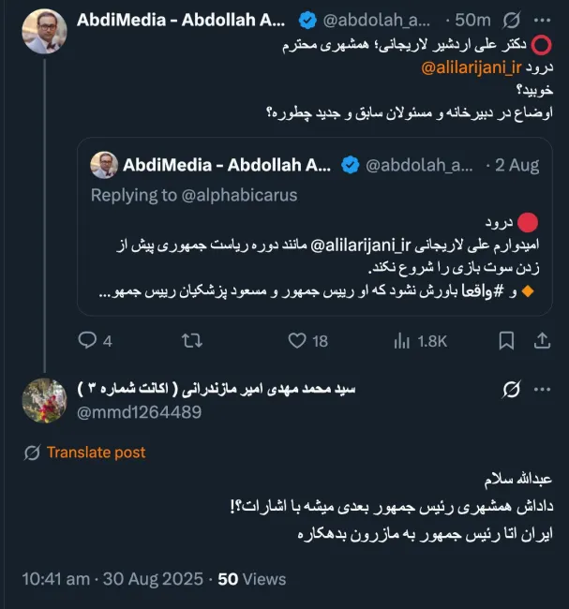Share the AbdiMedia post
The height and width of the screenshot is (609, 569).
(541, 341)
